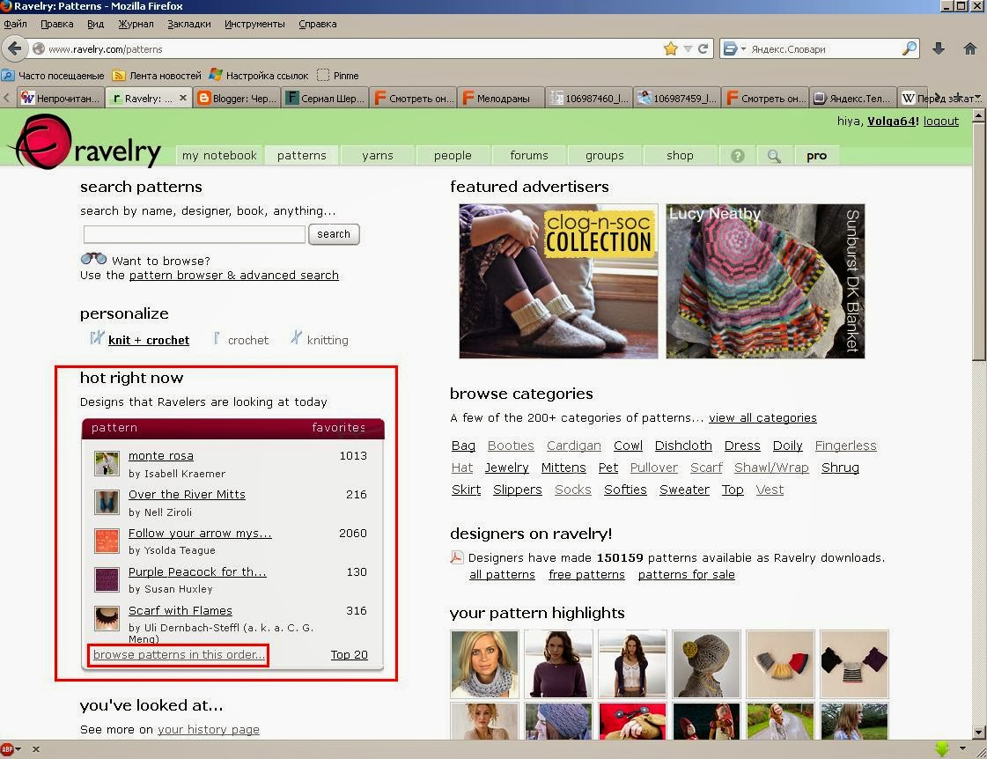The image size is (987, 759).
Task: Open your history page link
Action: 209,729
